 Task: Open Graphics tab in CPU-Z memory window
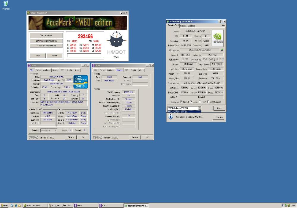(x=134, y=70)
